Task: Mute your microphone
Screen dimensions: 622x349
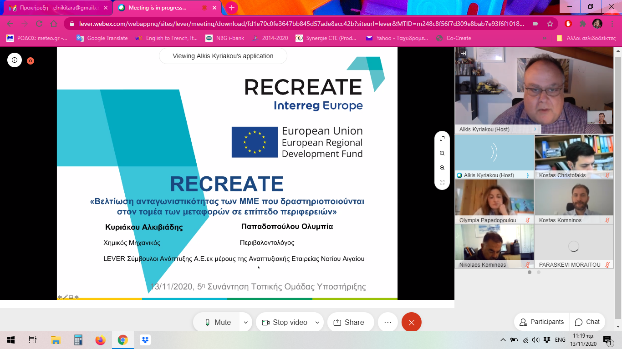Action: pos(217,322)
